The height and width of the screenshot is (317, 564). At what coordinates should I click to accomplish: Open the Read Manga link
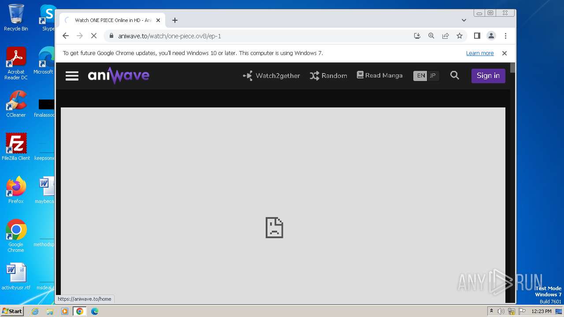379,75
